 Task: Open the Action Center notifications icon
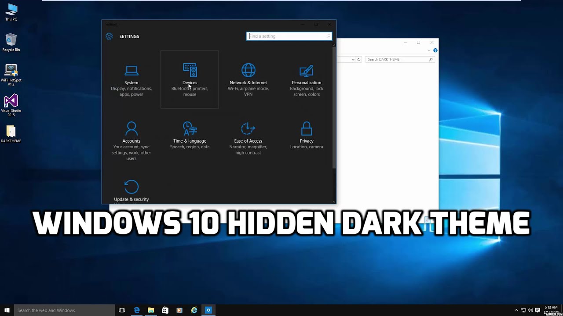537,310
